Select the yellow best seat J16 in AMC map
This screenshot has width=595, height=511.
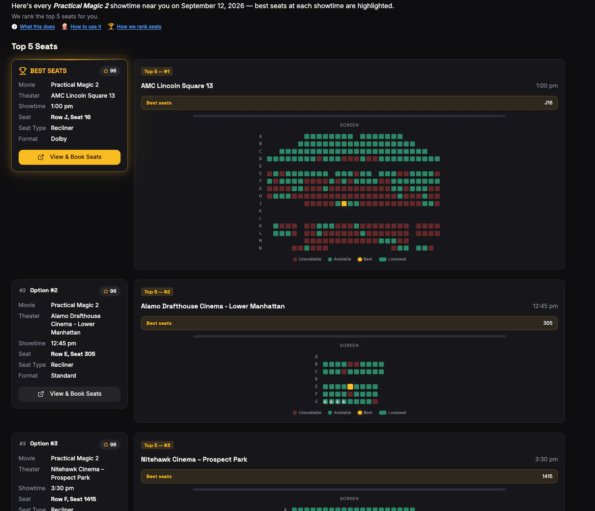344,204
